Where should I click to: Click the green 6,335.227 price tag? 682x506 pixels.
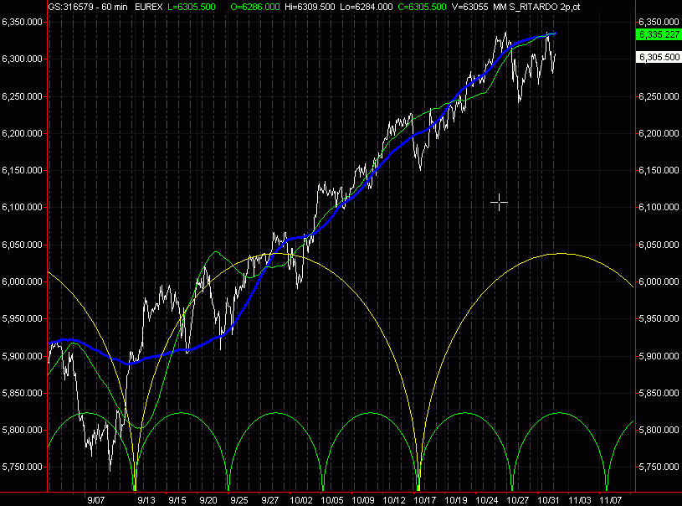(x=657, y=34)
